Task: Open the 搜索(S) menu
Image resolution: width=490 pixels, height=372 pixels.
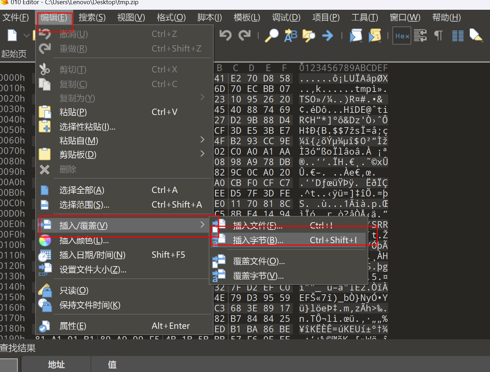Action: tap(92, 17)
